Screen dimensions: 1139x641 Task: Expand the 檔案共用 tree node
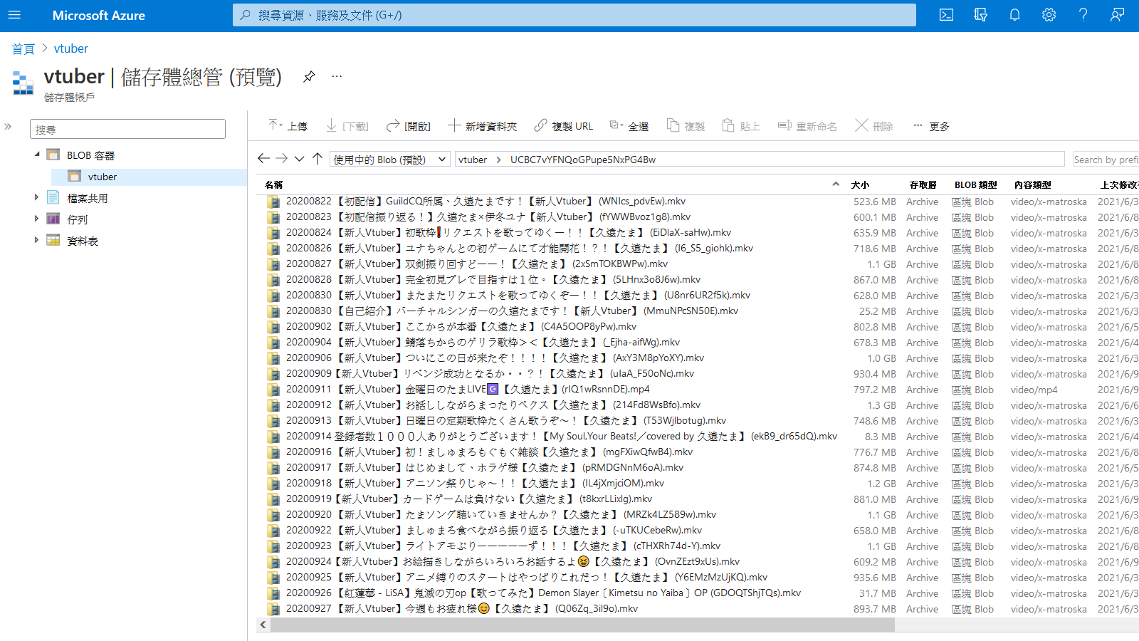click(x=36, y=198)
